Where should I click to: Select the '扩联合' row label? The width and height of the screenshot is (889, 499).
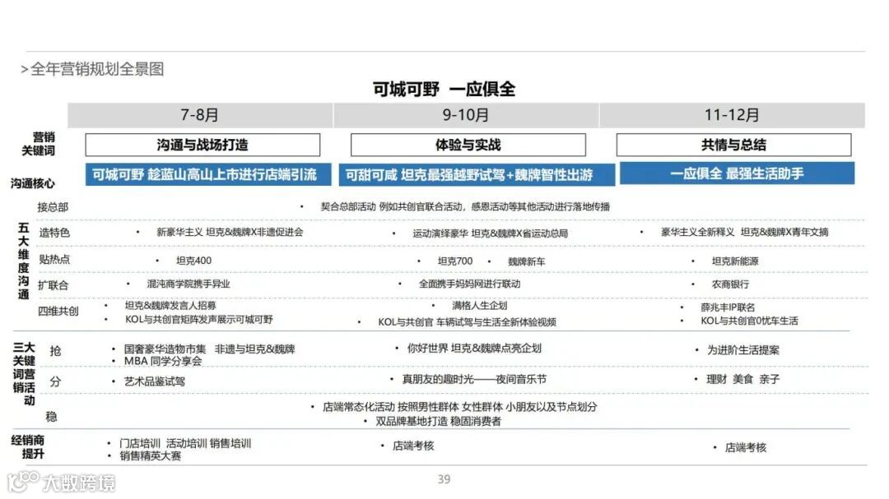click(53, 285)
